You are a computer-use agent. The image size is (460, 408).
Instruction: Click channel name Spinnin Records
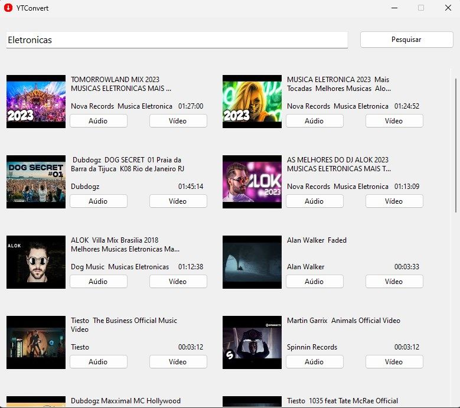(312, 347)
